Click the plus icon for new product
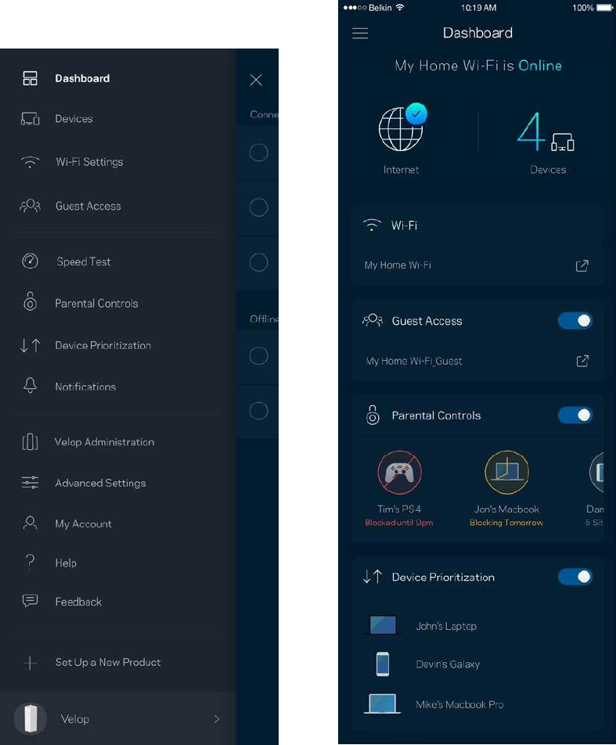The width and height of the screenshot is (616, 745). click(30, 663)
